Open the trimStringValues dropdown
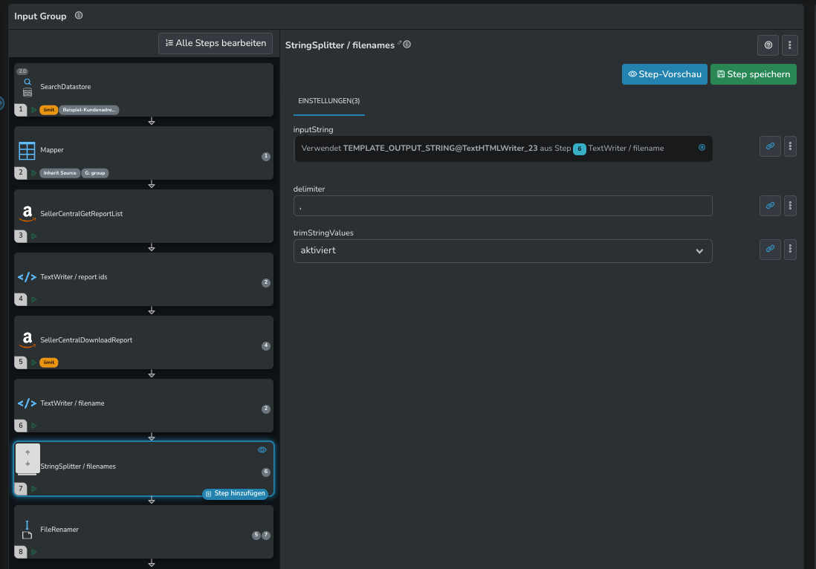The width and height of the screenshot is (816, 569). click(502, 250)
